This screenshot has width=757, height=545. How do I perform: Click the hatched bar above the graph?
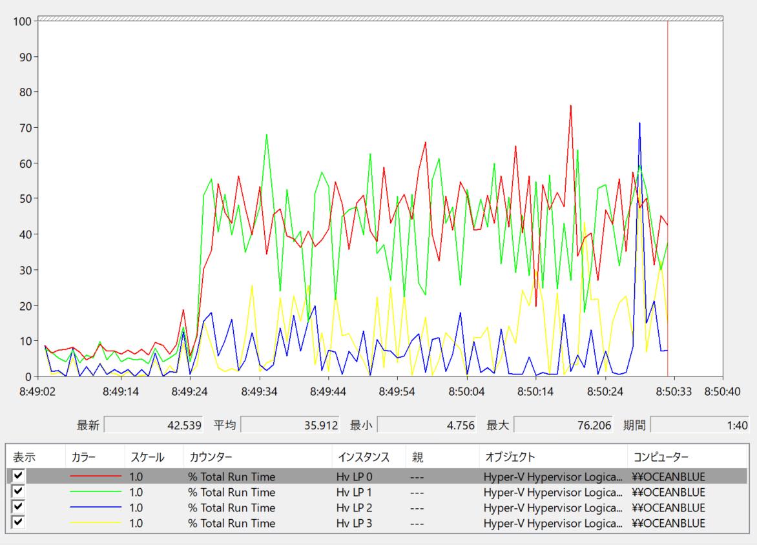point(380,18)
